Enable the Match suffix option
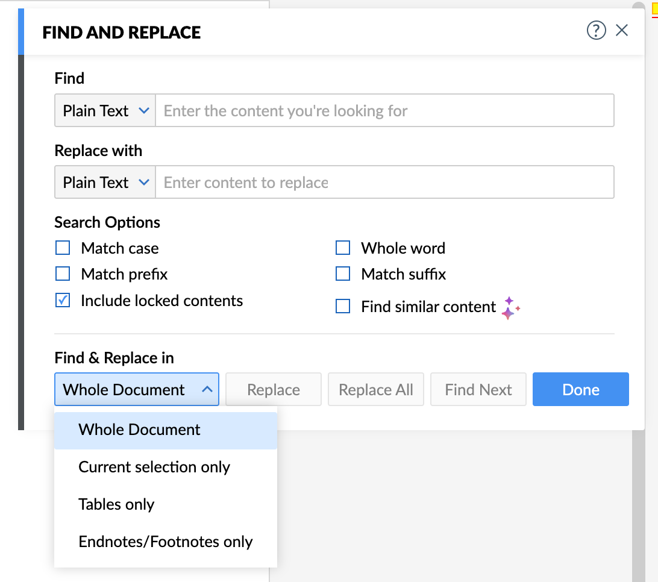658x582 pixels. pos(343,274)
